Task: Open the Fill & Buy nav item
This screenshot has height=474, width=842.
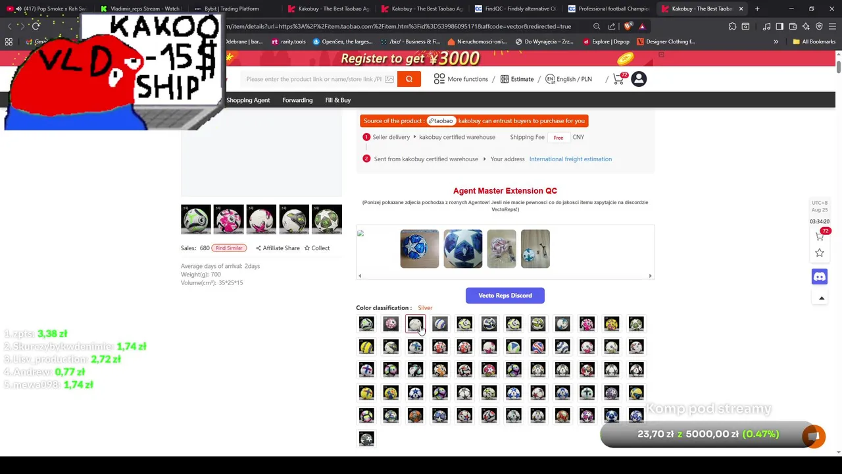Action: tap(337, 100)
